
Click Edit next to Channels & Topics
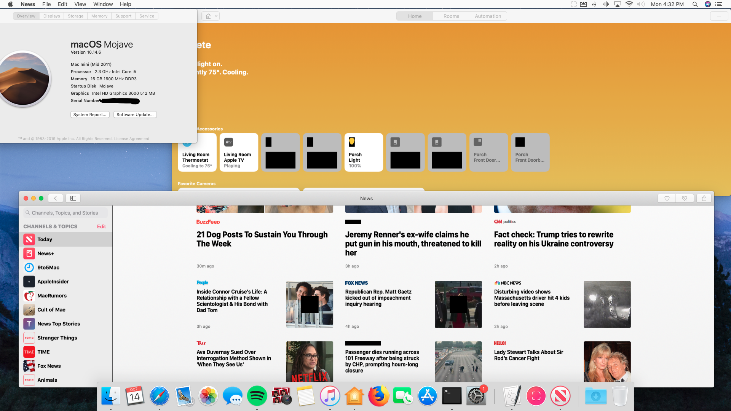point(101,226)
